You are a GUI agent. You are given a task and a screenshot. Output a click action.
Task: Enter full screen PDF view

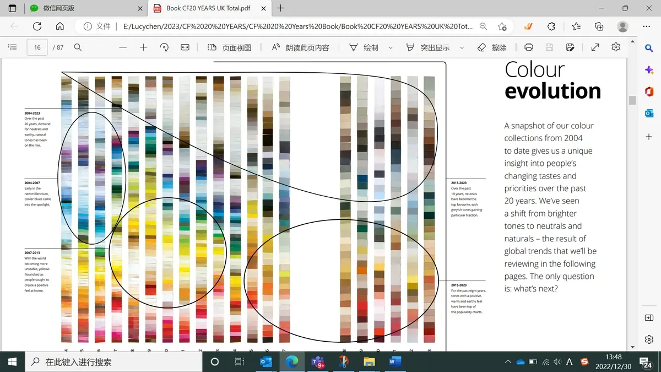point(595,47)
